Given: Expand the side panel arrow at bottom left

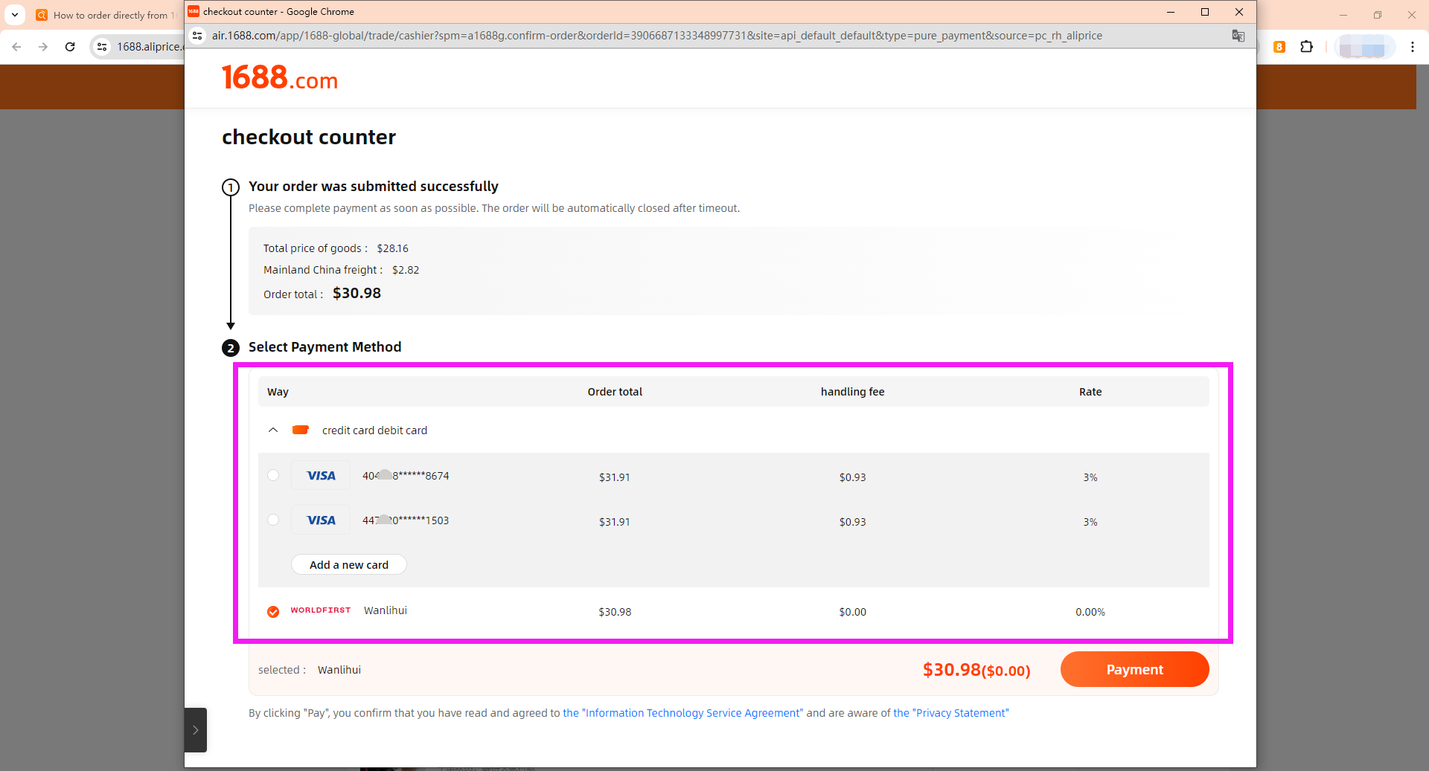Looking at the screenshot, I should pyautogui.click(x=196, y=730).
